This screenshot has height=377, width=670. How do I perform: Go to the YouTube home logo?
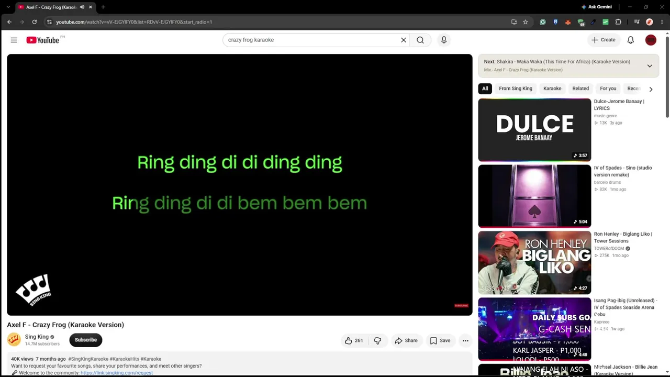click(x=42, y=40)
